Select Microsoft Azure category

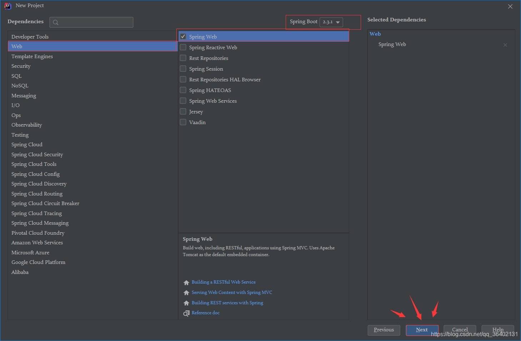(92, 253)
